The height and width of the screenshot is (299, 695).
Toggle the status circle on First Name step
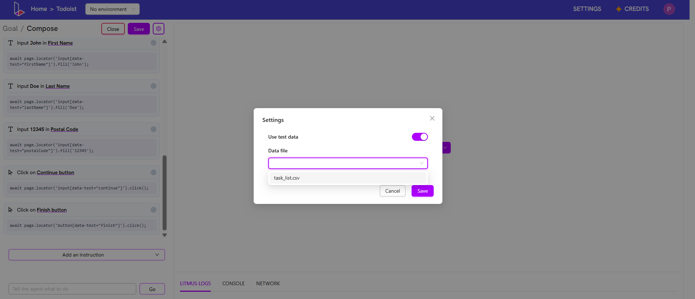pyautogui.click(x=154, y=43)
